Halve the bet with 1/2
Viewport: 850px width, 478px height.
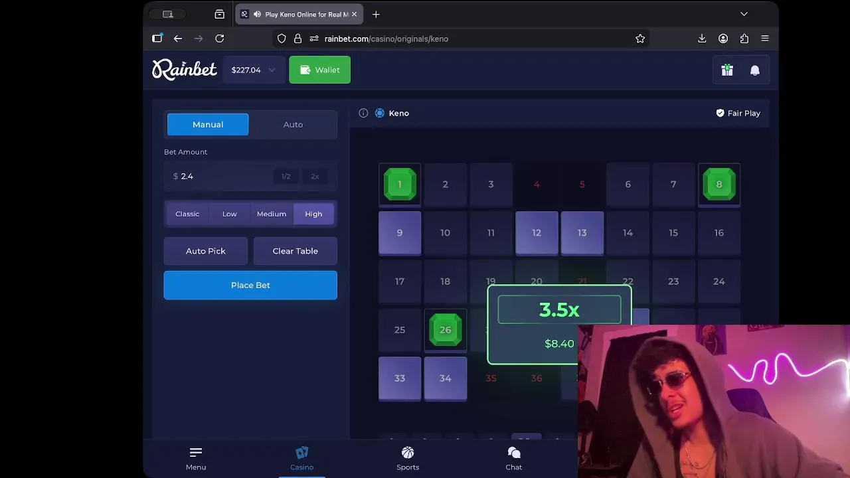click(286, 176)
